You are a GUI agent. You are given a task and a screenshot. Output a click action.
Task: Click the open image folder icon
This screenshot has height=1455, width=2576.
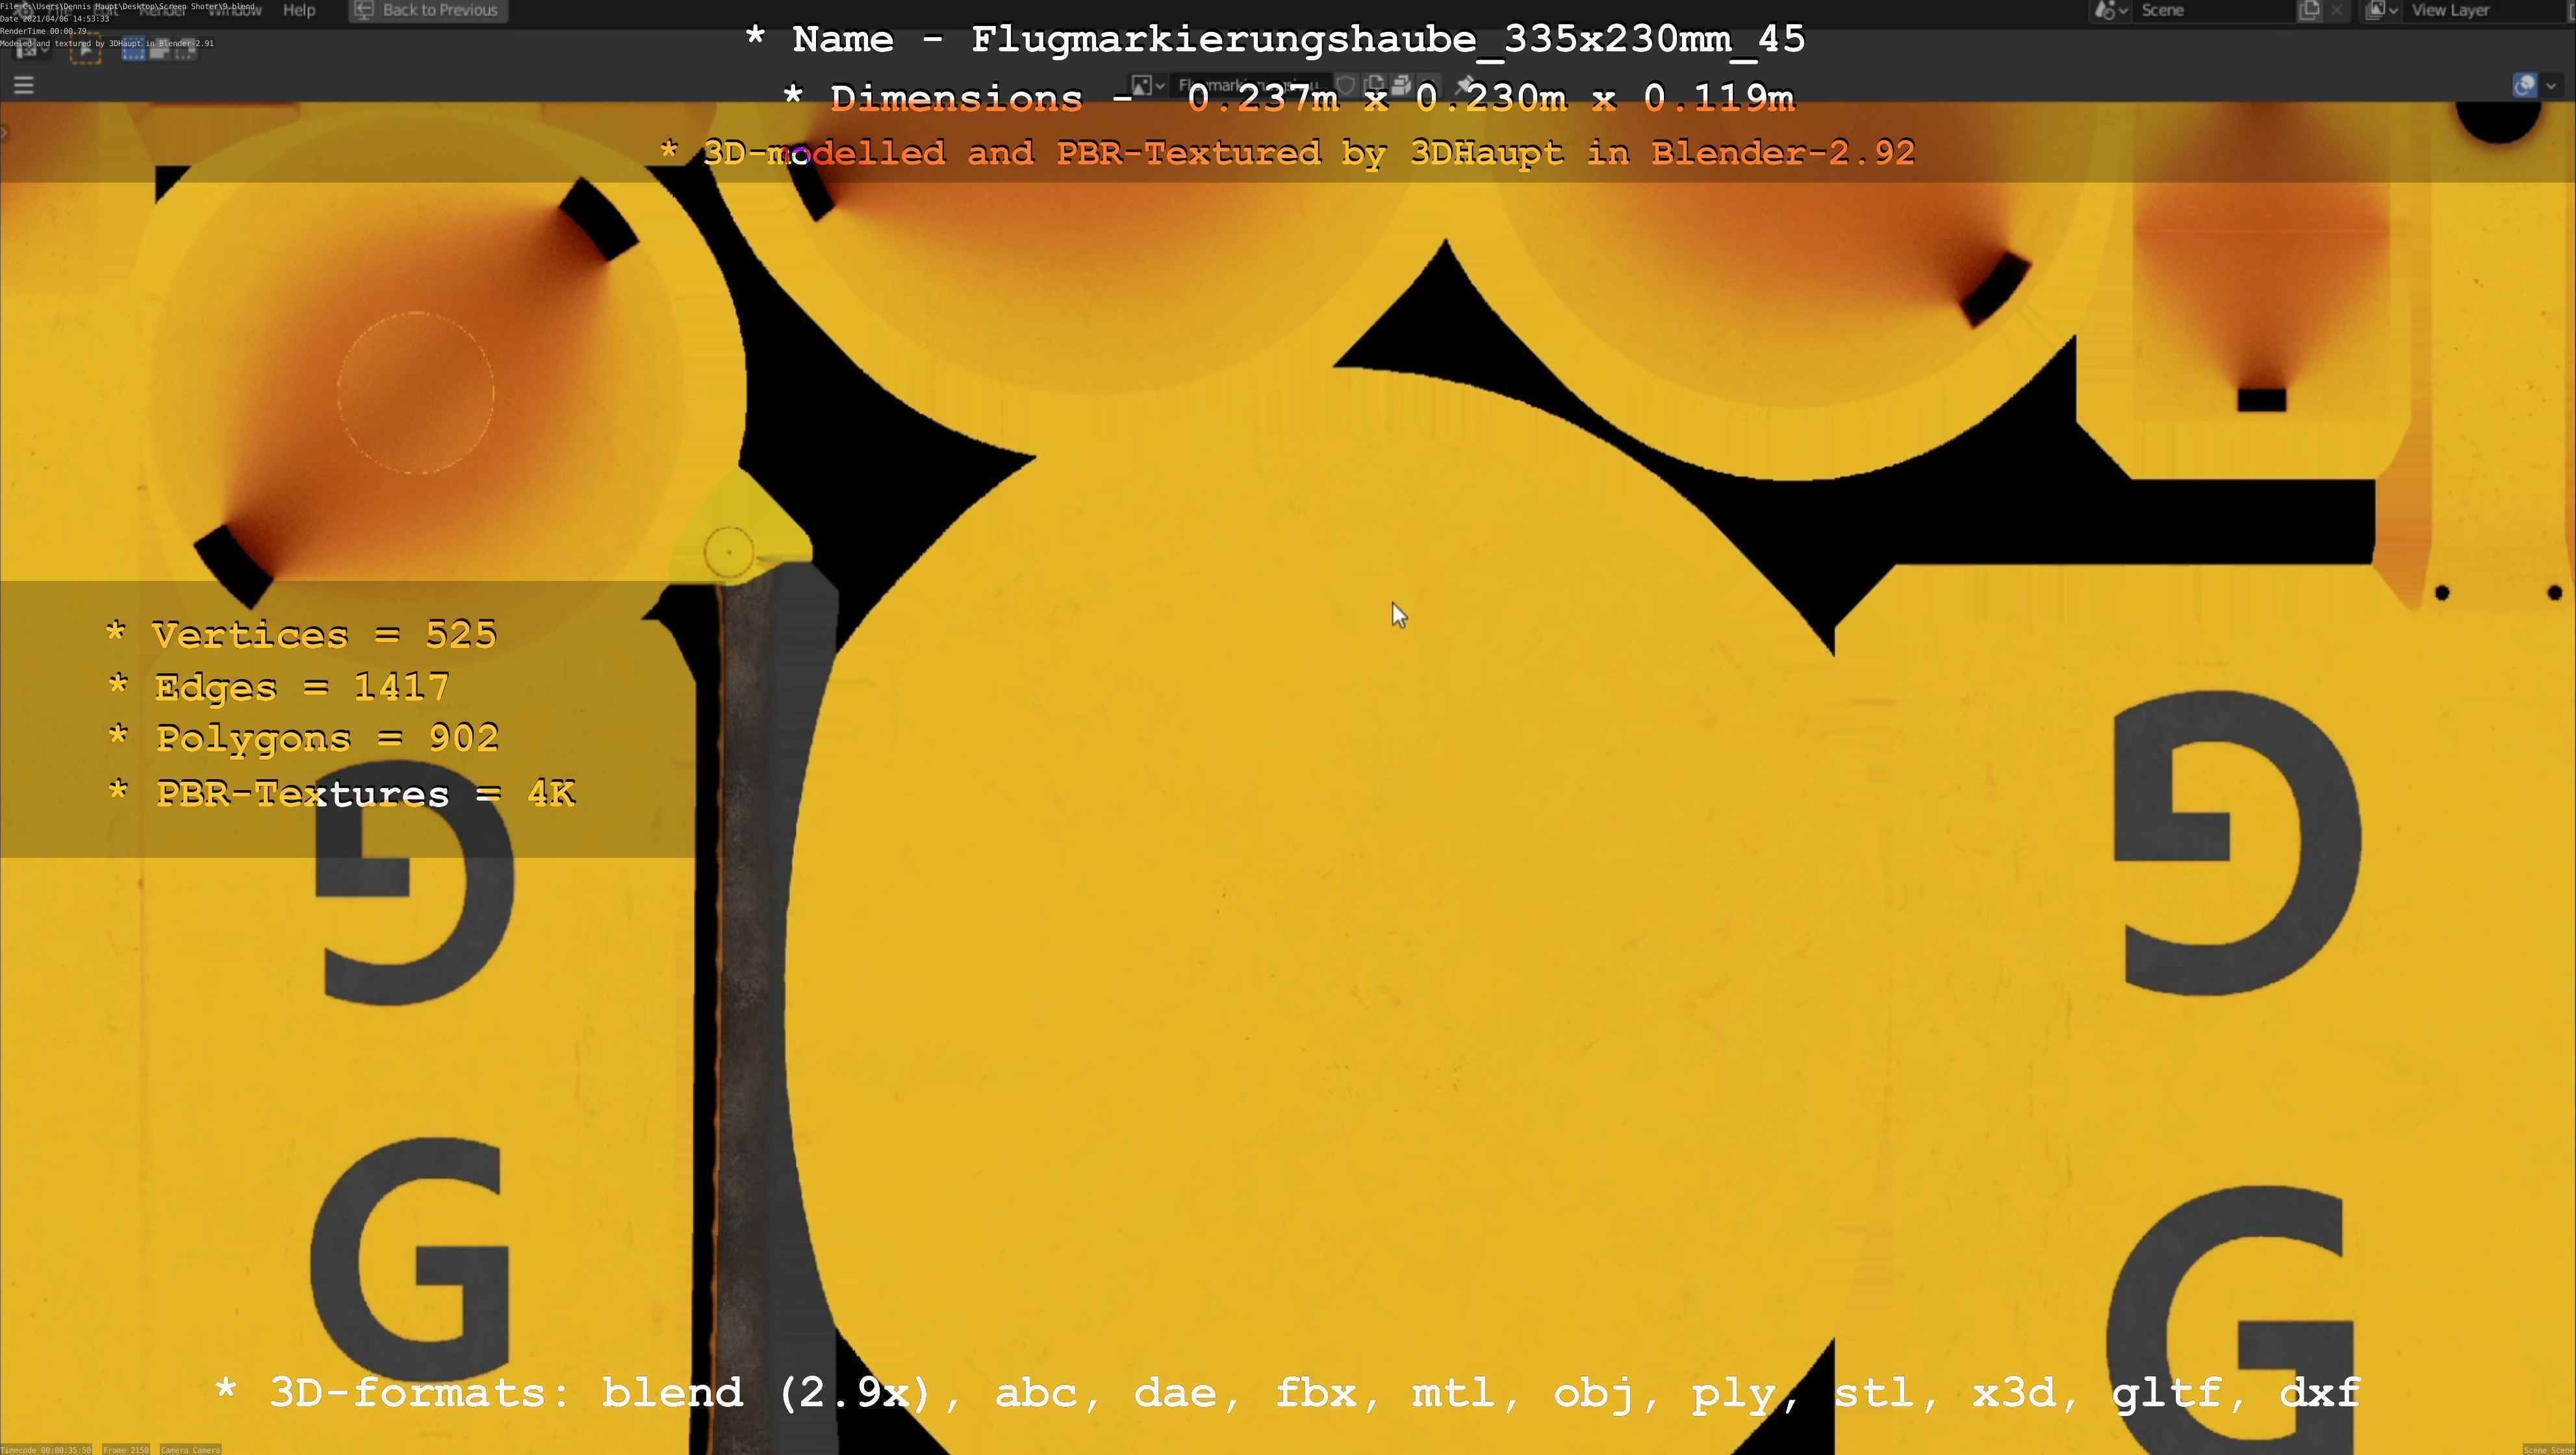point(1401,86)
